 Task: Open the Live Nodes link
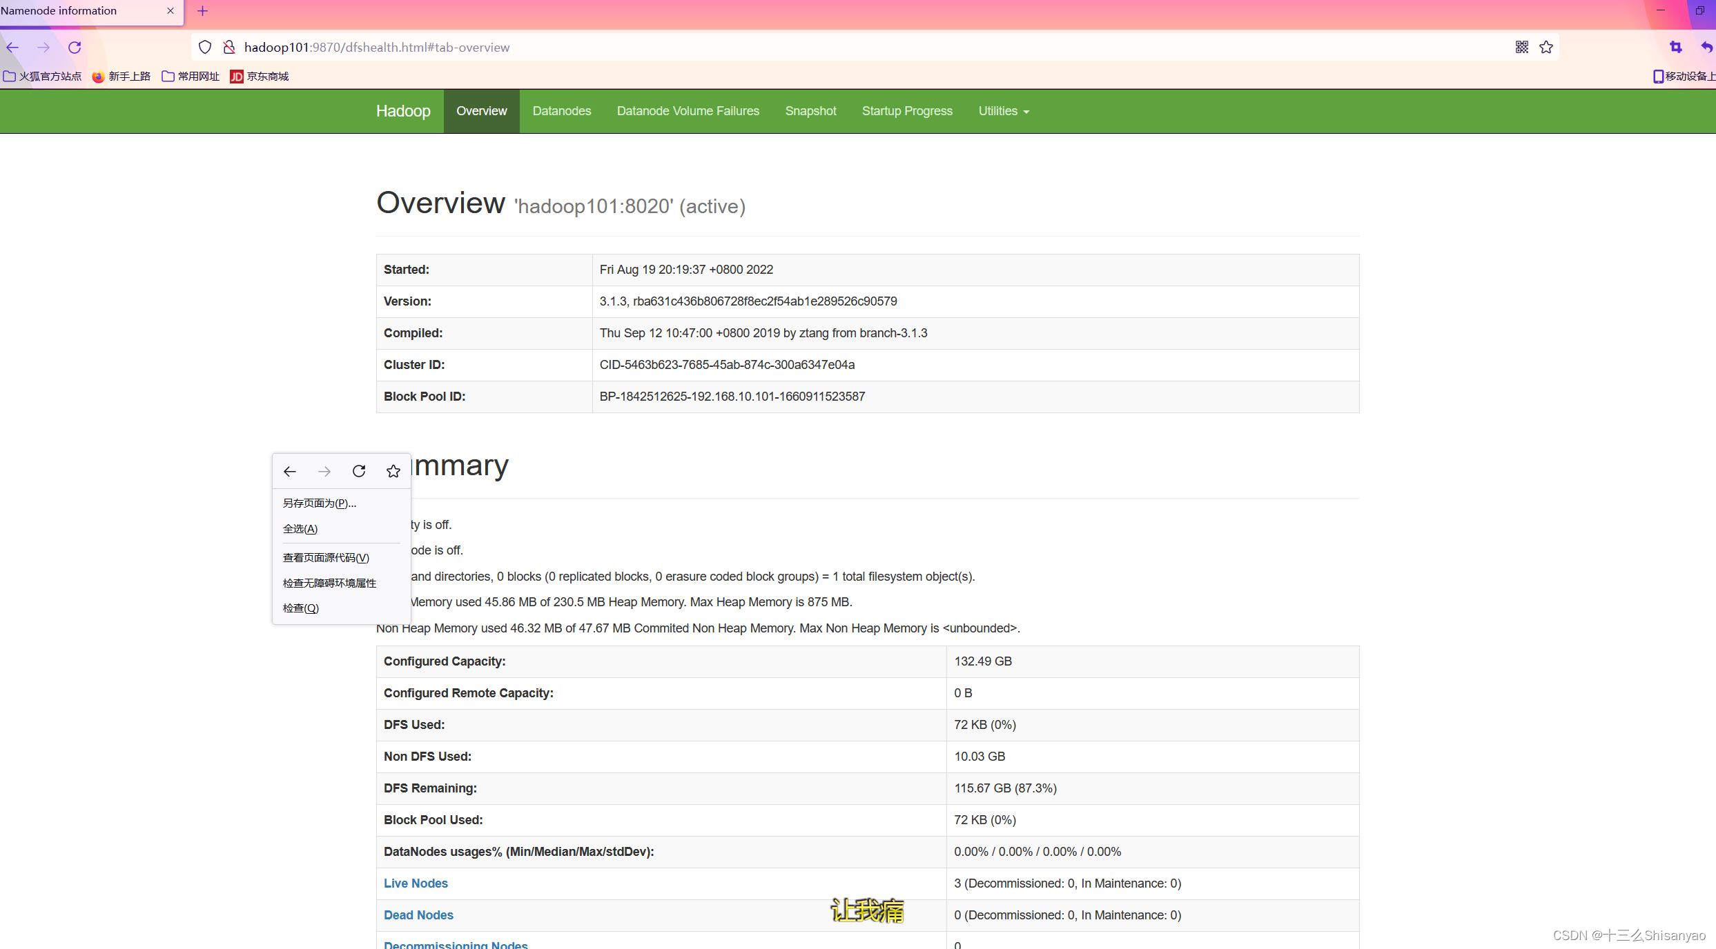click(416, 883)
